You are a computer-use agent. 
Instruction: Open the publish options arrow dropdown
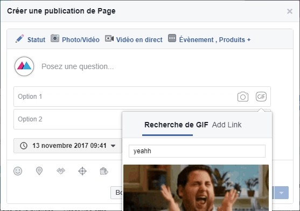(x=282, y=193)
